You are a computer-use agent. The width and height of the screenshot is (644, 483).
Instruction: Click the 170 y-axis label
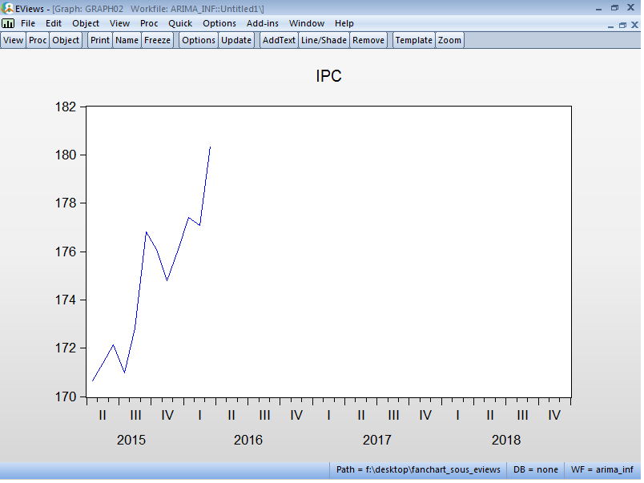(66, 396)
